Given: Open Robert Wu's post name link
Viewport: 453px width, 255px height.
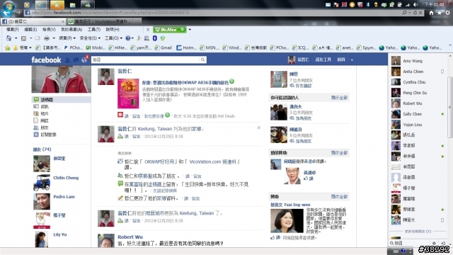Looking at the screenshot, I should (130, 237).
